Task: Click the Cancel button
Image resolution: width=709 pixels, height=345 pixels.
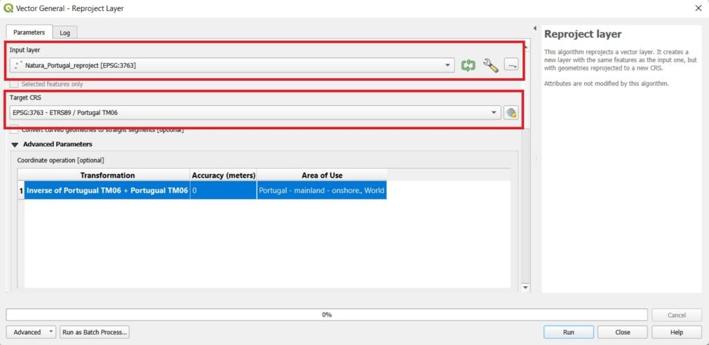Action: click(676, 315)
